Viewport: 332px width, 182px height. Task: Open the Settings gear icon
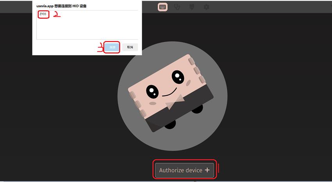click(206, 7)
